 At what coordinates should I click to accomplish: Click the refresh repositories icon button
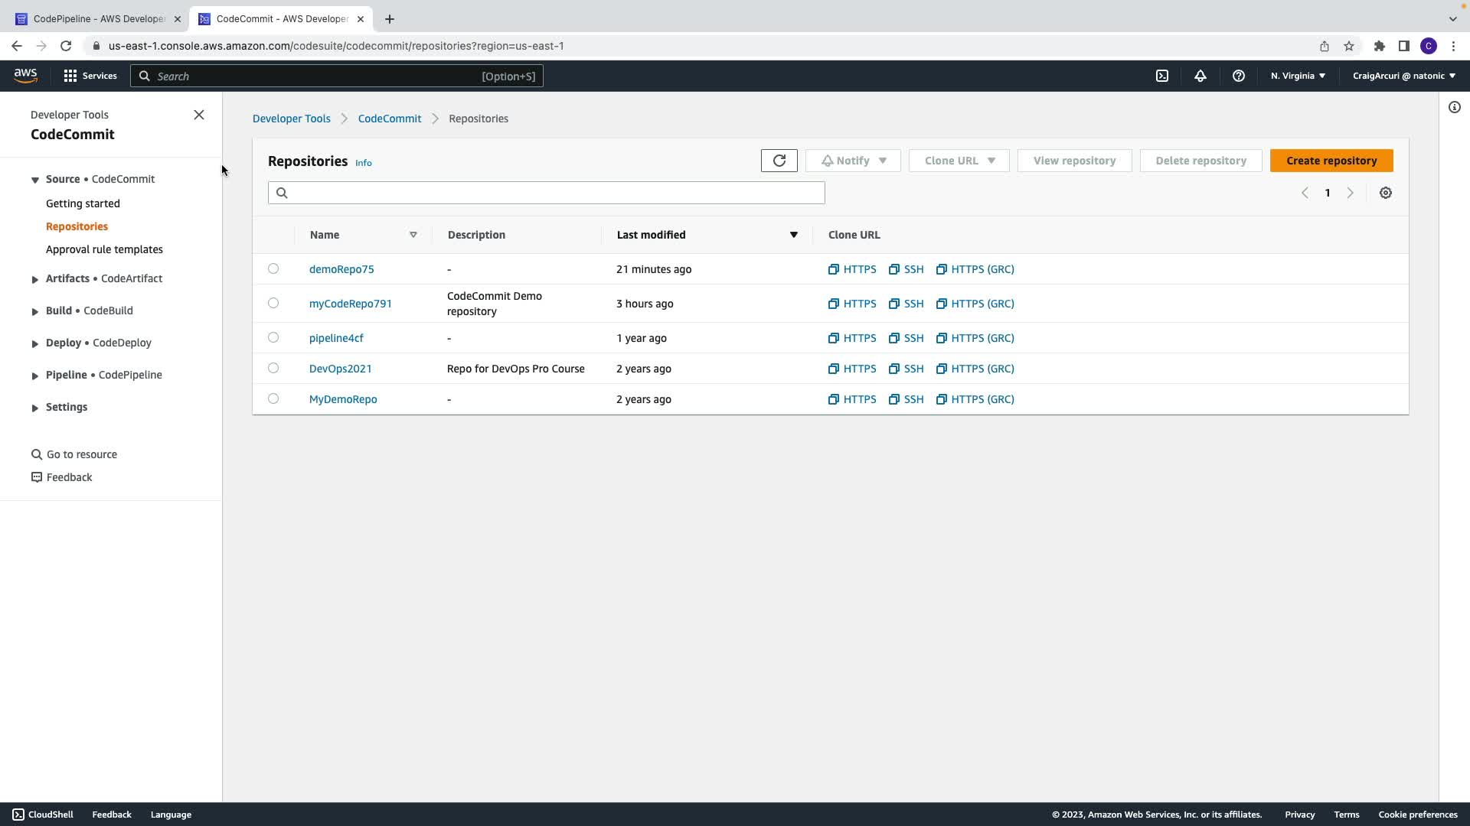pos(779,161)
